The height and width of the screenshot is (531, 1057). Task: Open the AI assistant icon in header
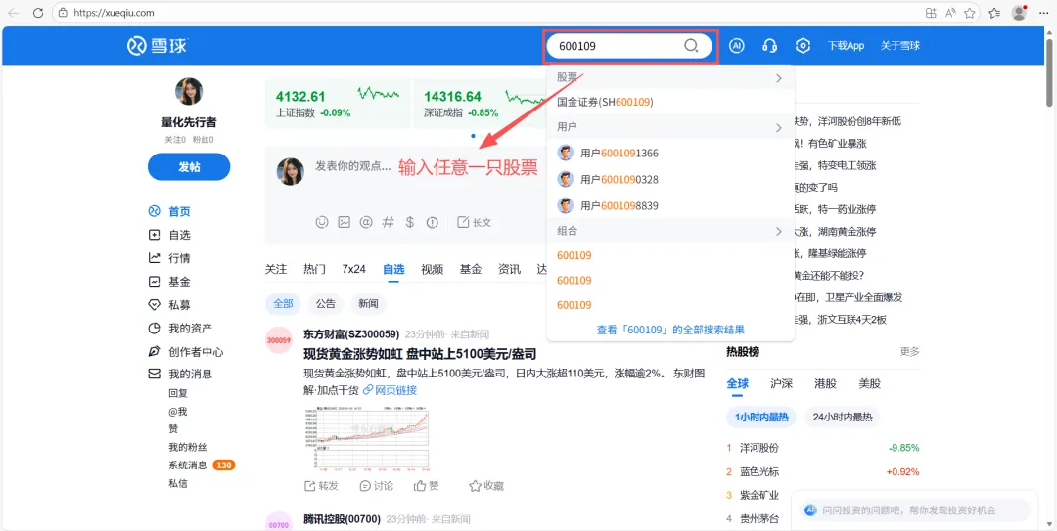tap(737, 46)
